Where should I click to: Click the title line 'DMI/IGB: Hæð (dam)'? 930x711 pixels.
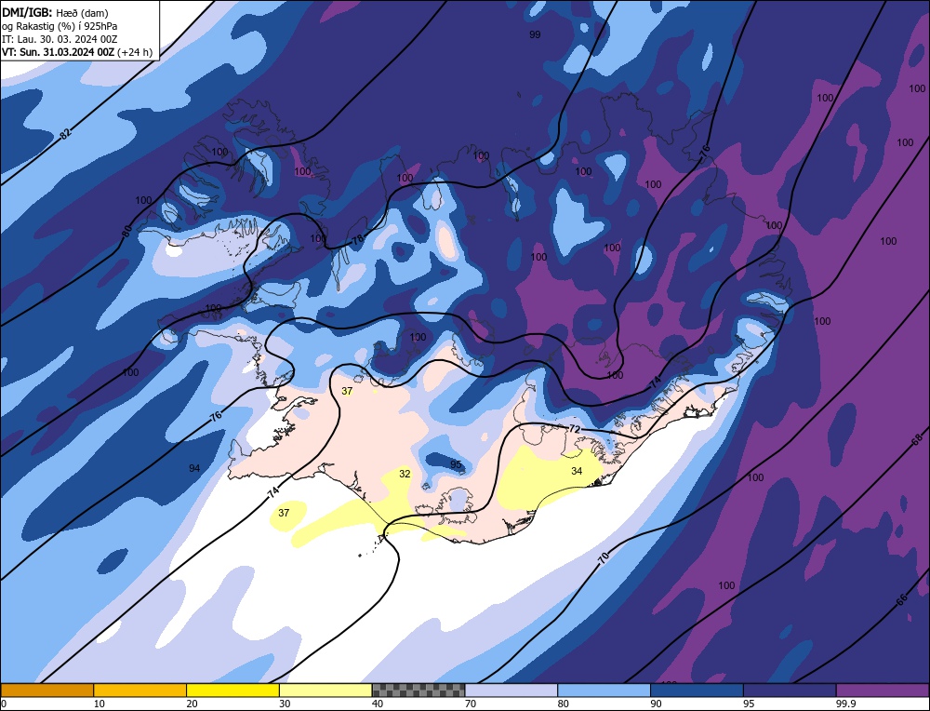click(55, 12)
